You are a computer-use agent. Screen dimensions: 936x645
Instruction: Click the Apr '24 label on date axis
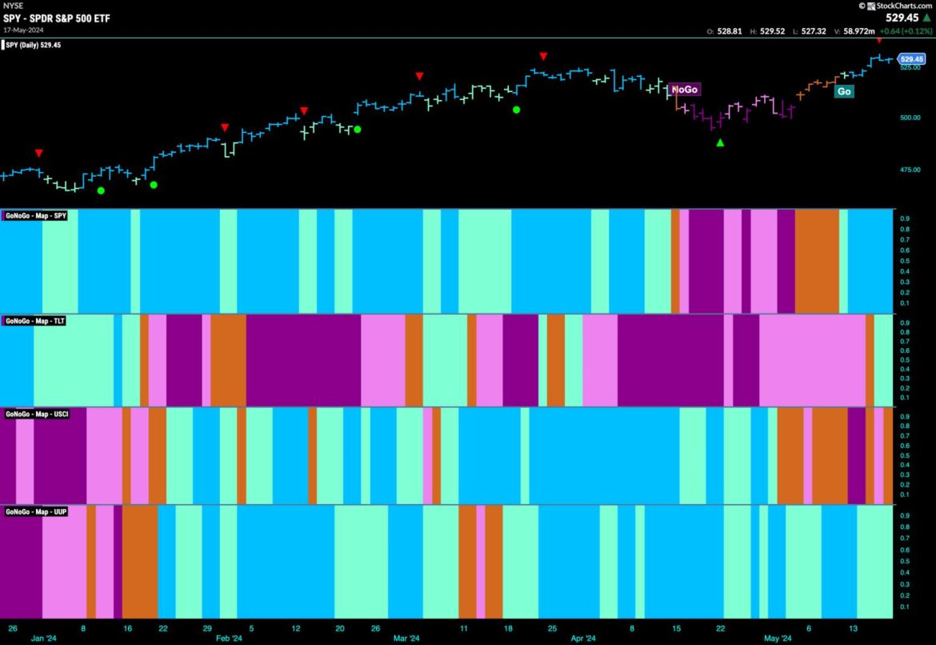[585, 639]
